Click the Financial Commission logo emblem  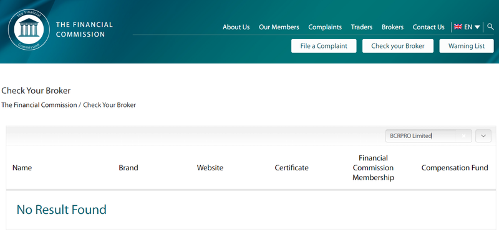point(29,29)
